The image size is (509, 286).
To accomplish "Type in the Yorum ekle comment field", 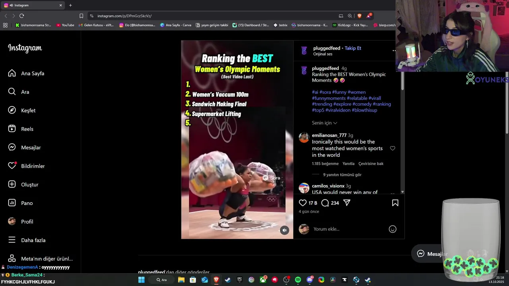I will coord(348,229).
